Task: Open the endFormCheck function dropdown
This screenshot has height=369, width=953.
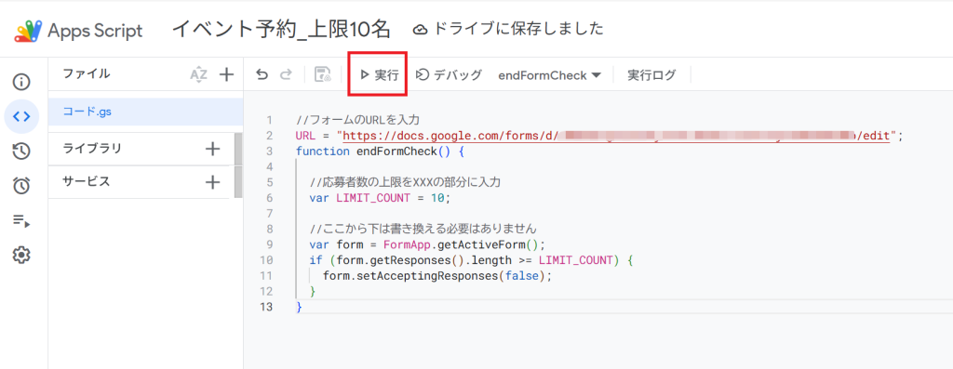Action: click(x=549, y=75)
